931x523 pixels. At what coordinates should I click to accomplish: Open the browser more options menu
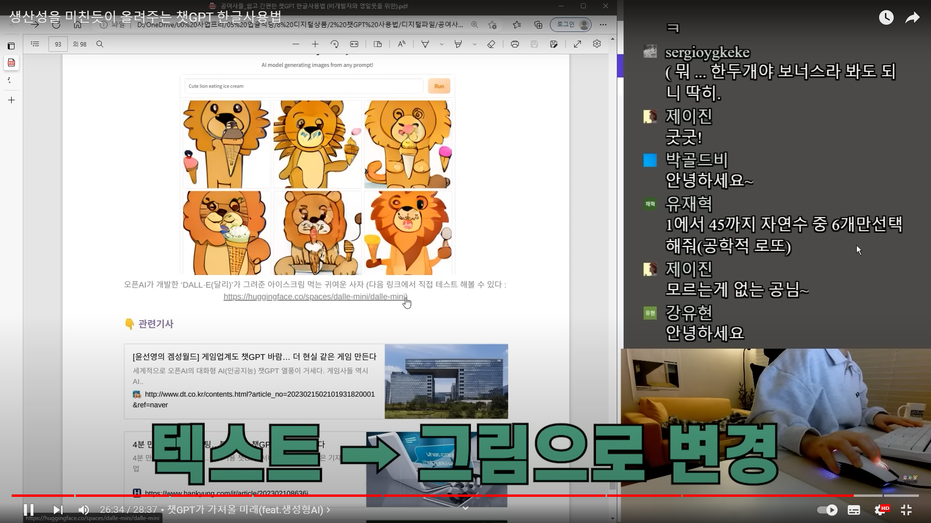603,24
